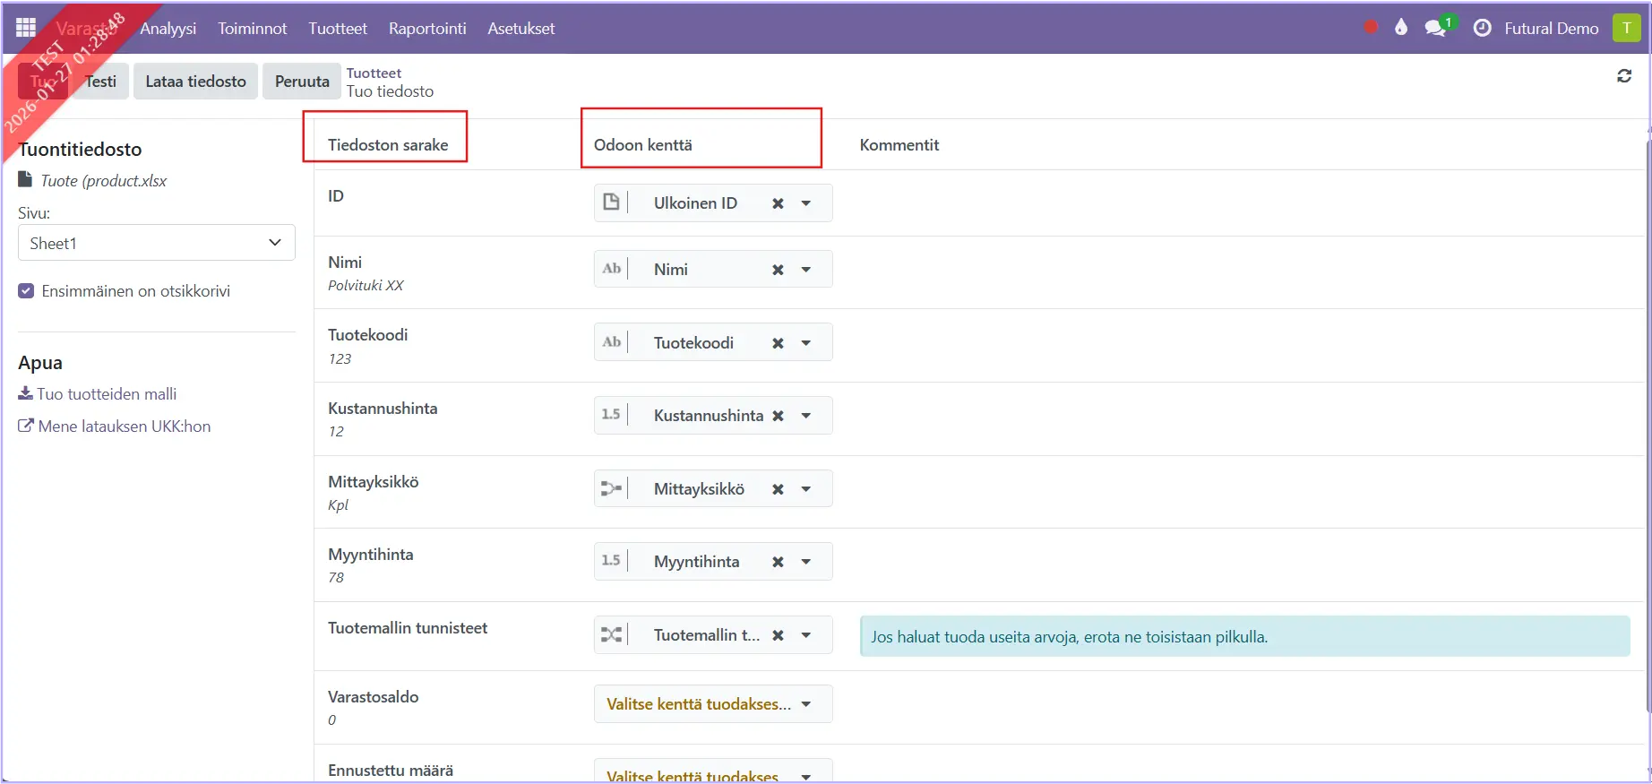The height and width of the screenshot is (784, 1652).
Task: Expand the Myyntihinta field dropdown arrow
Action: 806,562
